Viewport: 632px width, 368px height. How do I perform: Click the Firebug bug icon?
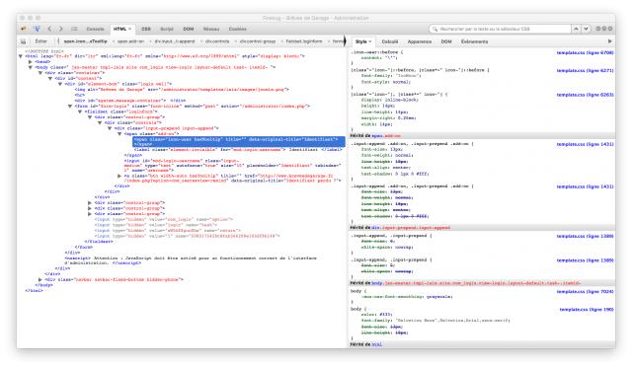tap(24, 29)
